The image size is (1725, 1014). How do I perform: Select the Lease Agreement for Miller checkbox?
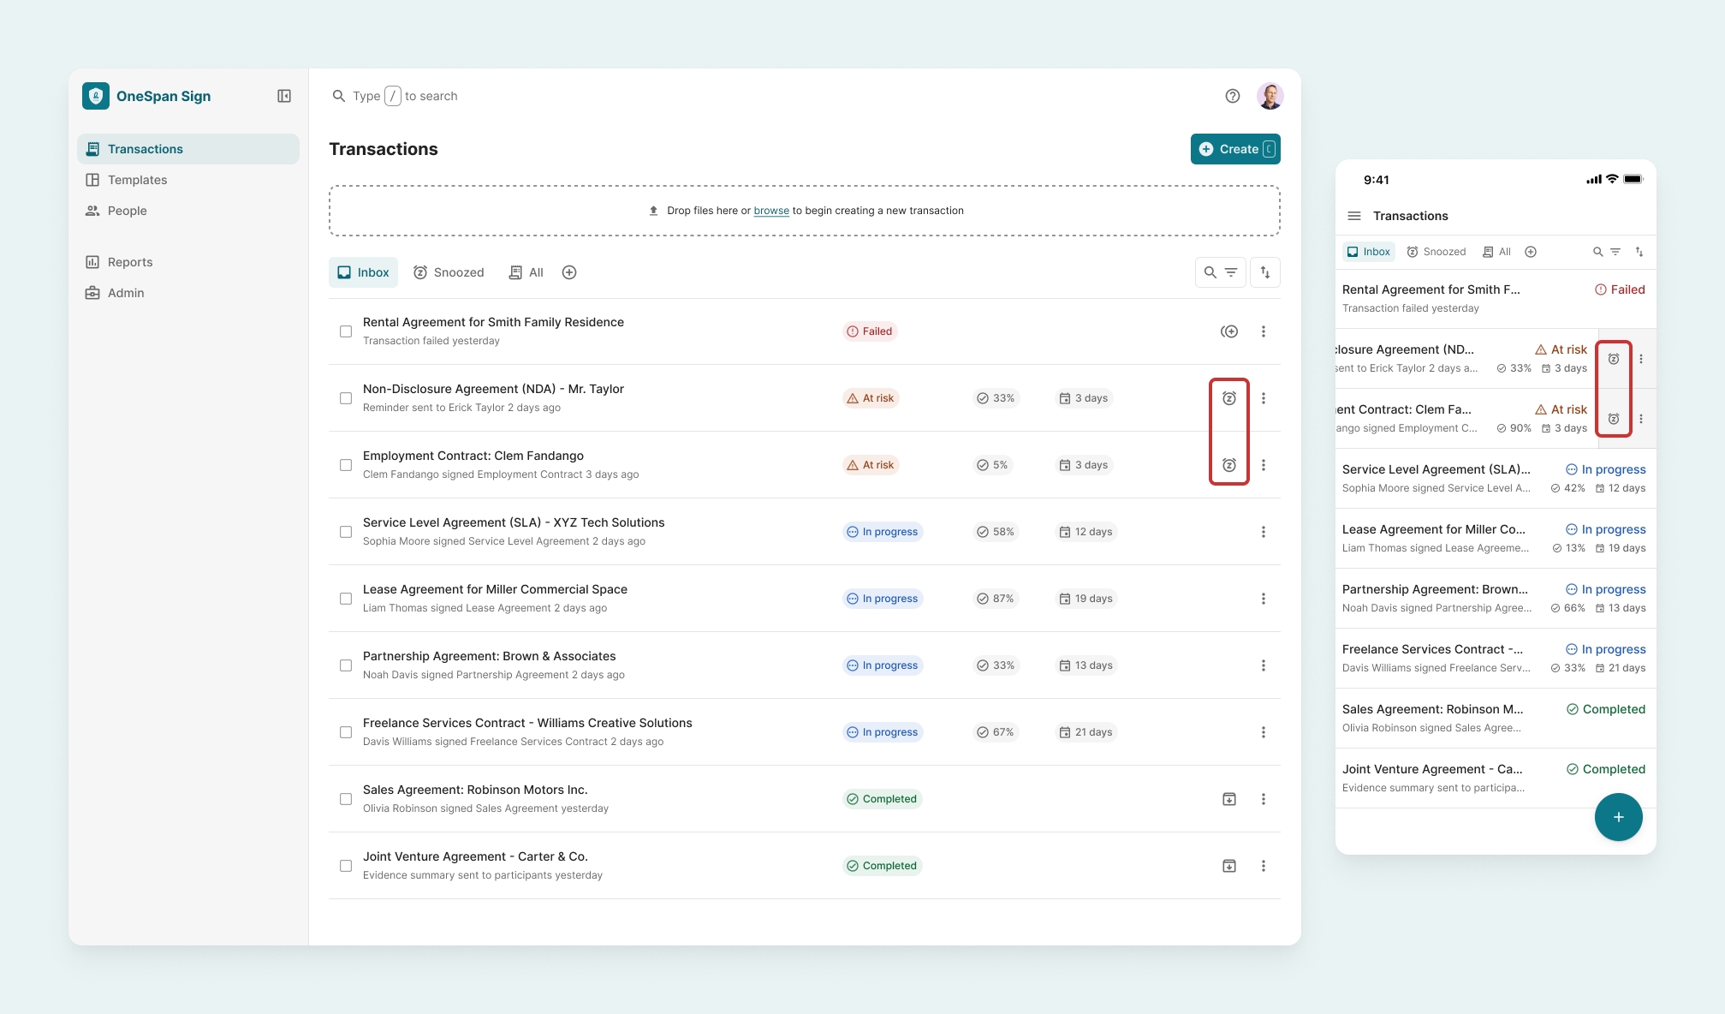pyautogui.click(x=346, y=598)
